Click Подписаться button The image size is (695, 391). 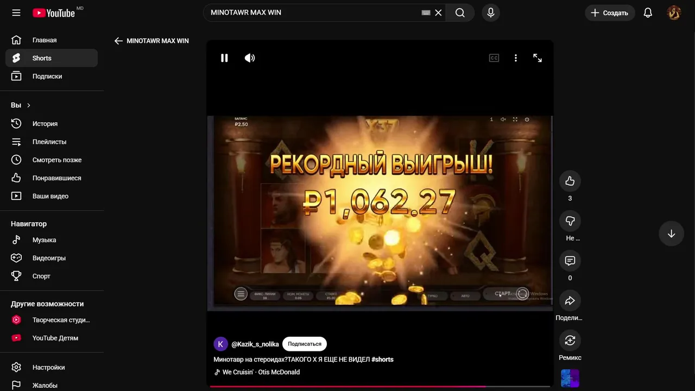coord(305,344)
